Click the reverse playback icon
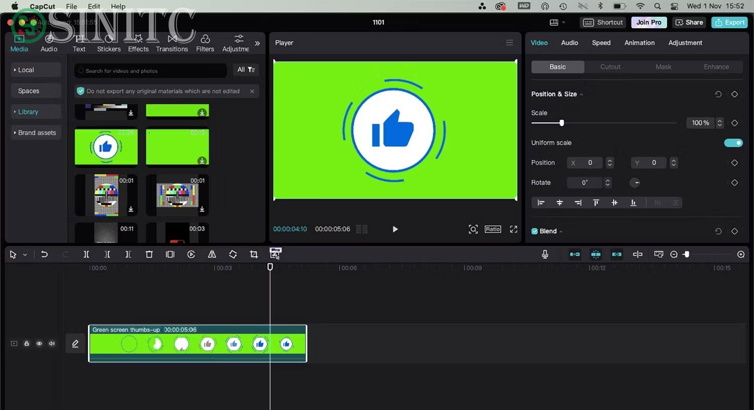The height and width of the screenshot is (410, 754). pos(191,254)
